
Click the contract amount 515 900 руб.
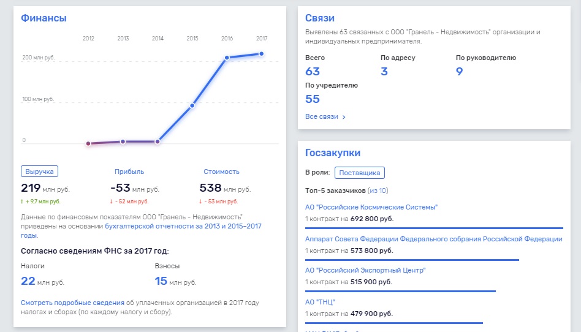coord(371,282)
